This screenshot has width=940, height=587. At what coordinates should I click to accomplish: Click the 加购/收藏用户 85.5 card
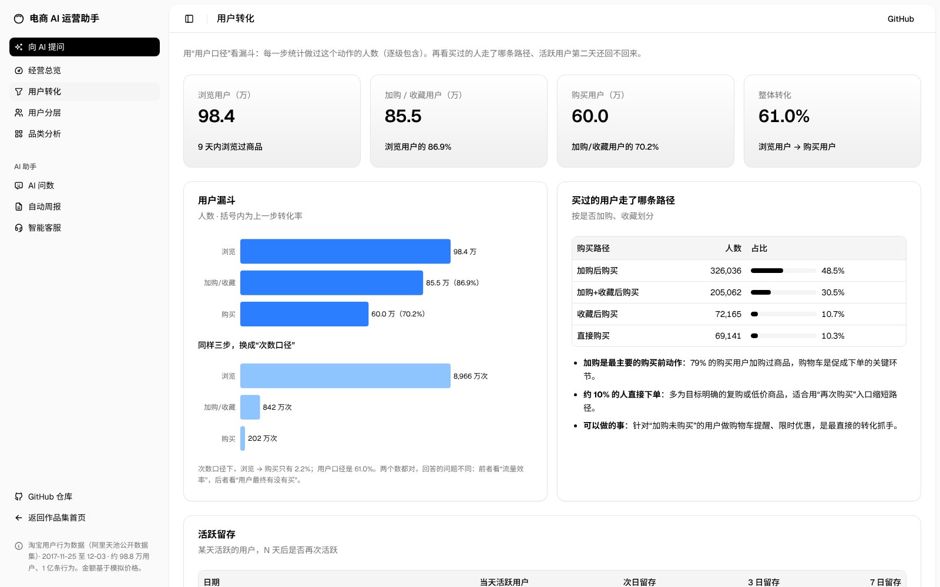pyautogui.click(x=459, y=121)
